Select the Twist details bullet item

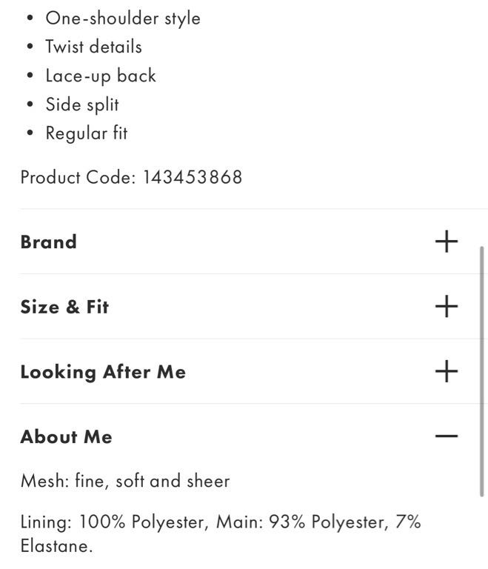(x=93, y=47)
